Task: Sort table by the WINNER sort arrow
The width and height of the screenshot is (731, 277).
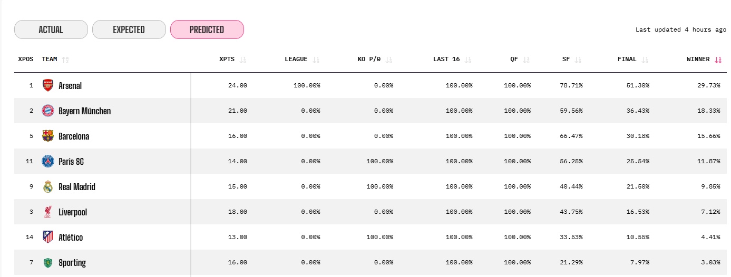Action: pyautogui.click(x=717, y=60)
